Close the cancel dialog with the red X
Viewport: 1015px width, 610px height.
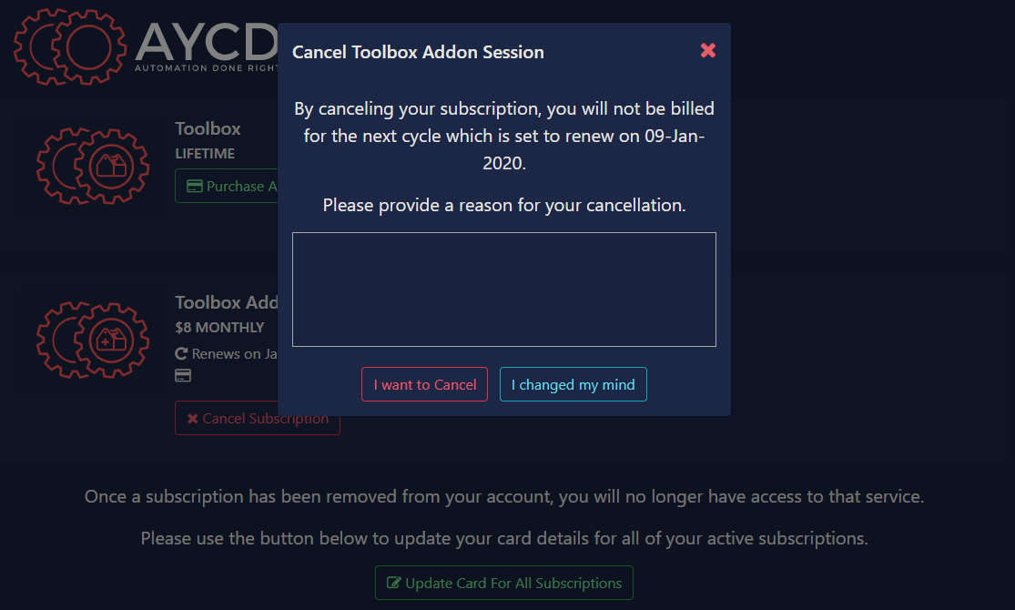coord(707,51)
